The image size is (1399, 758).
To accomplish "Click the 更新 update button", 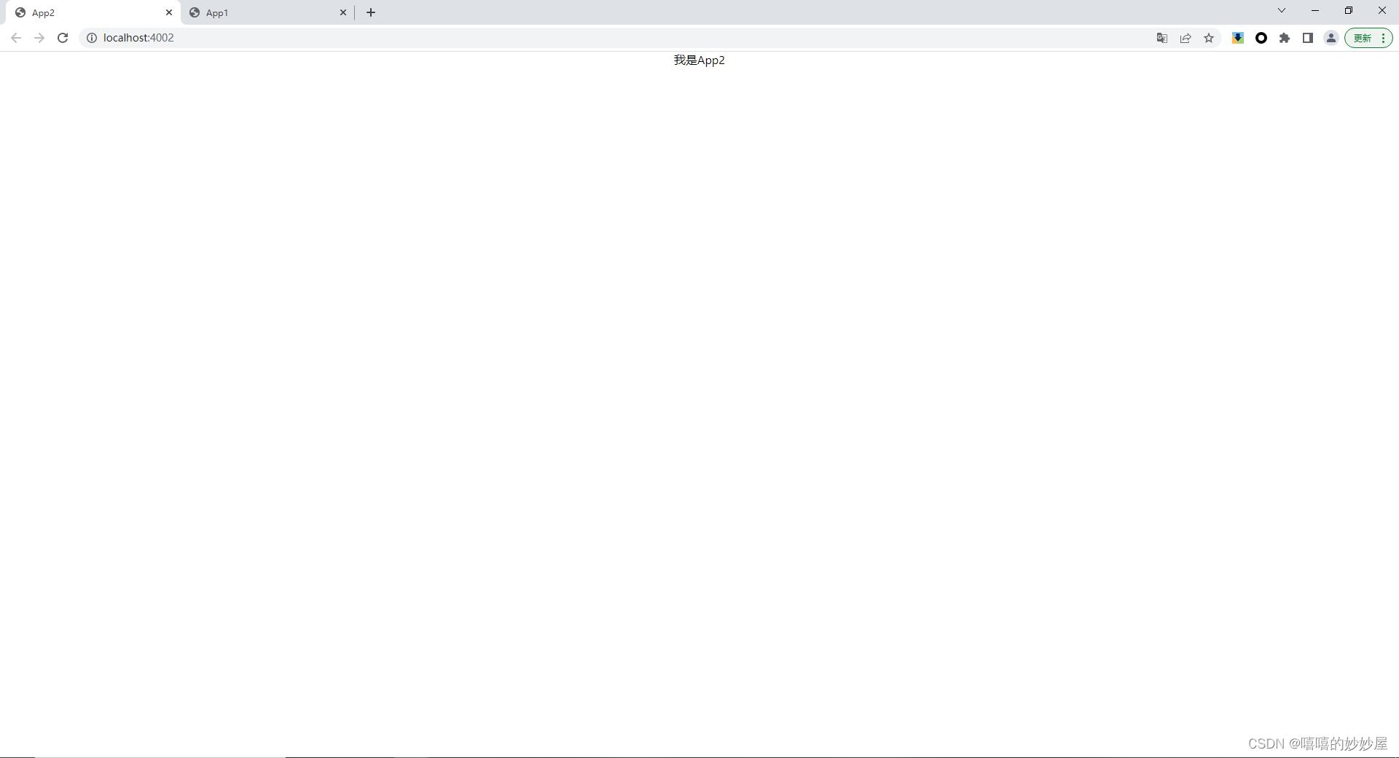I will coord(1363,38).
